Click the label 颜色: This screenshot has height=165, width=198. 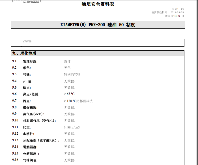27,68
